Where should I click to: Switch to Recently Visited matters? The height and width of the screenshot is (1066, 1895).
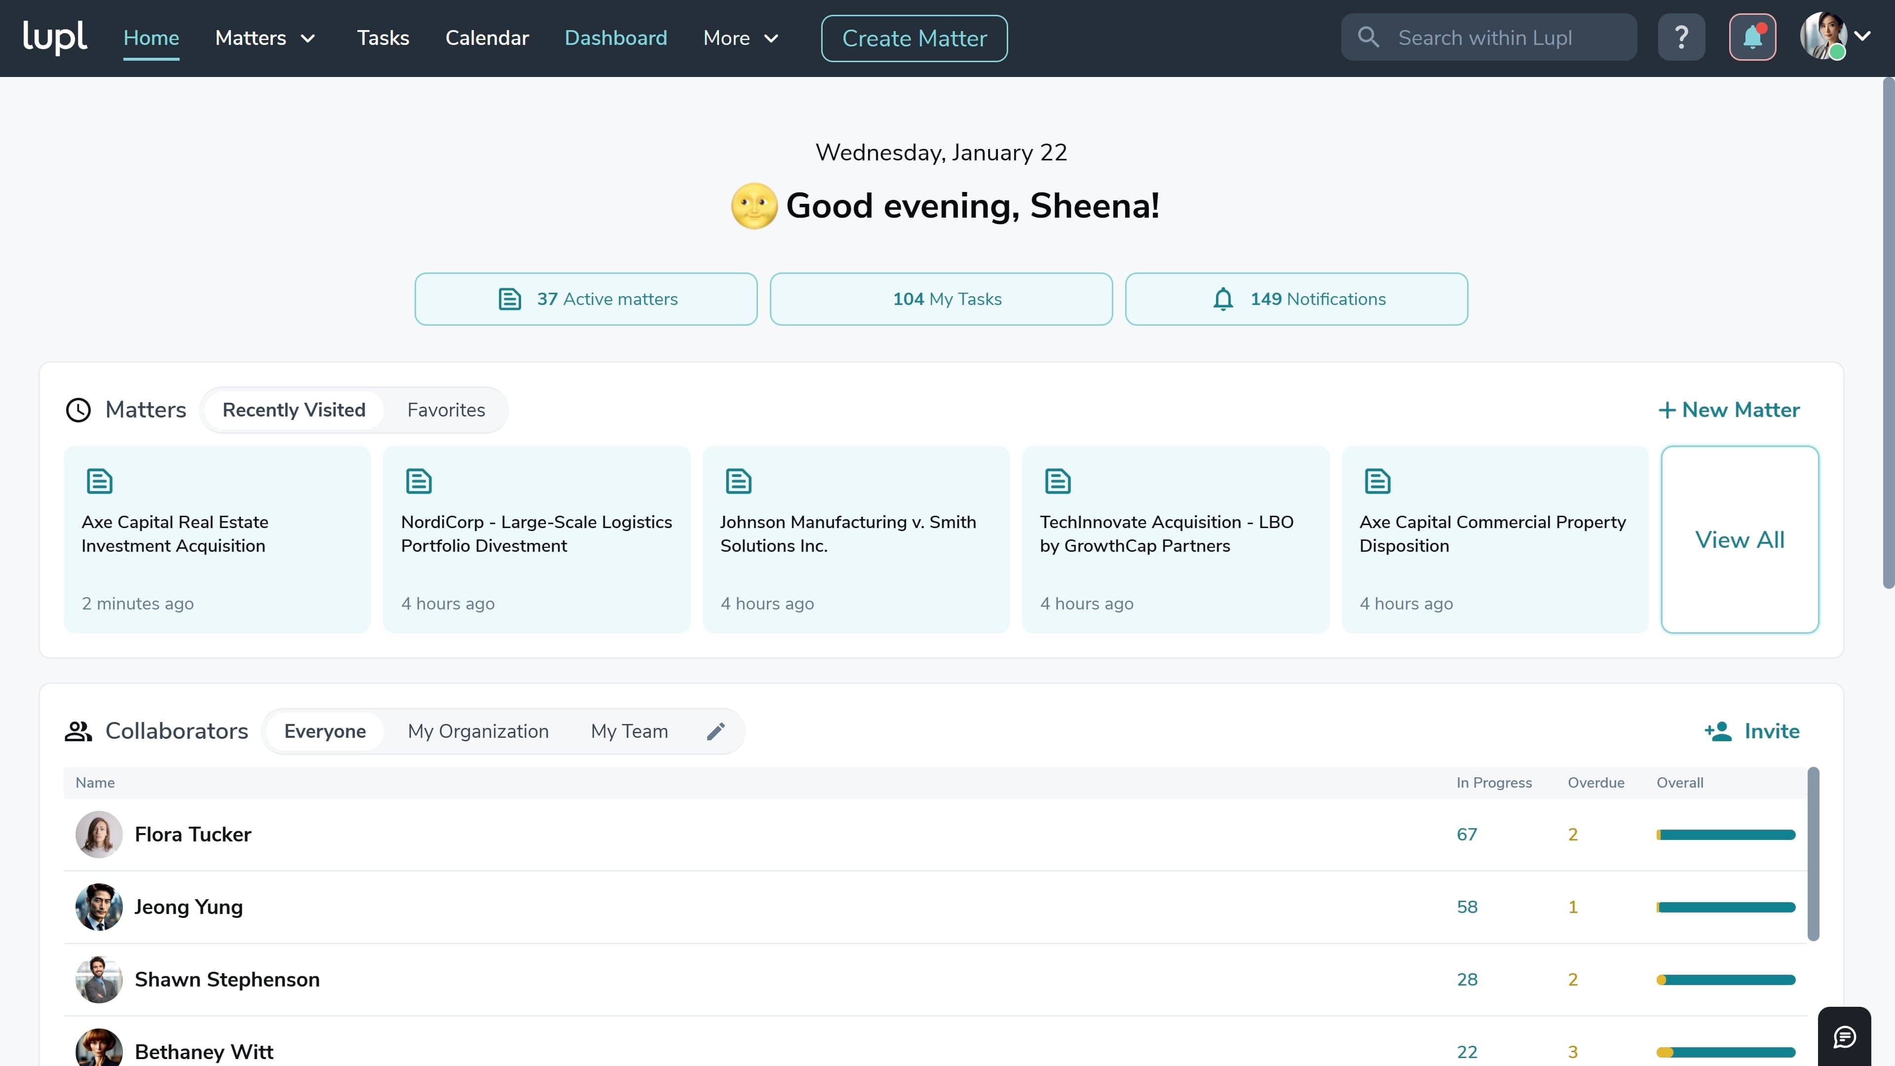[294, 410]
